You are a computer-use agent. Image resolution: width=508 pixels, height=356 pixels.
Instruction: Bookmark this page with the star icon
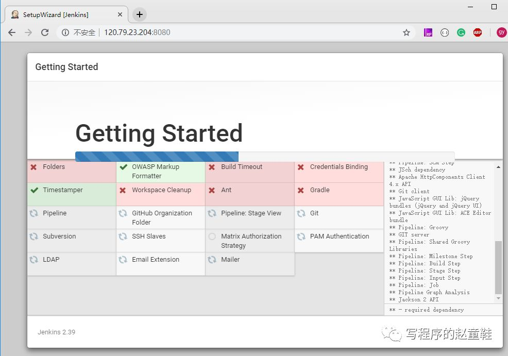[407, 32]
